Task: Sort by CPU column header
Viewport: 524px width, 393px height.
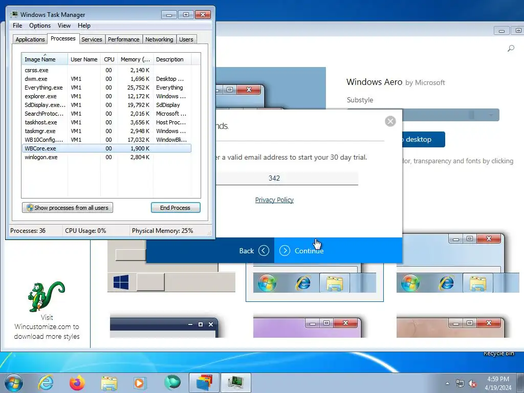Action: click(109, 59)
